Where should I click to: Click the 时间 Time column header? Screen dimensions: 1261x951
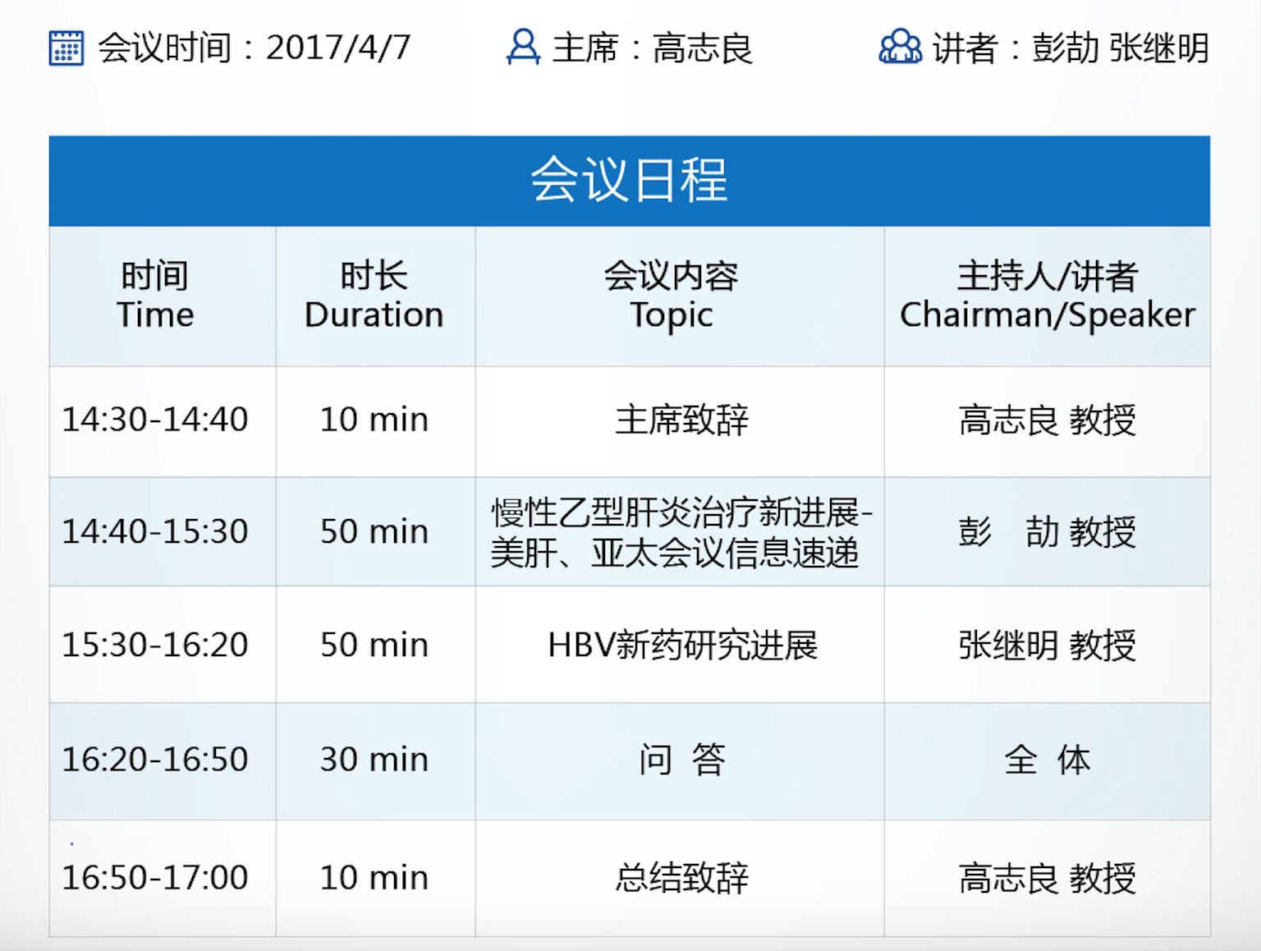point(163,296)
